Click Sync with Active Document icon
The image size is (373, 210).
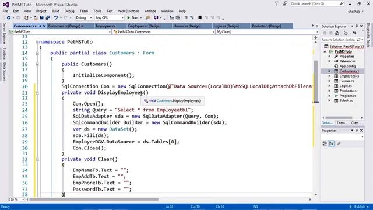pos(355,33)
